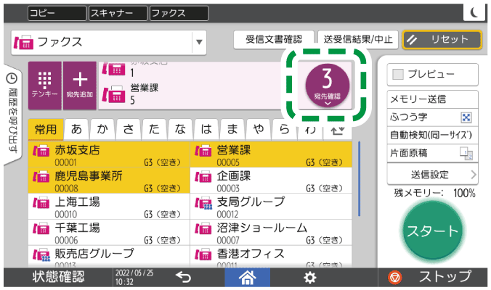Select the た address tab

click(155, 129)
